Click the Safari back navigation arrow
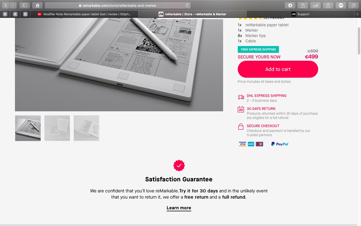The height and width of the screenshot is (226, 361). pyautogui.click(x=6, y=5)
